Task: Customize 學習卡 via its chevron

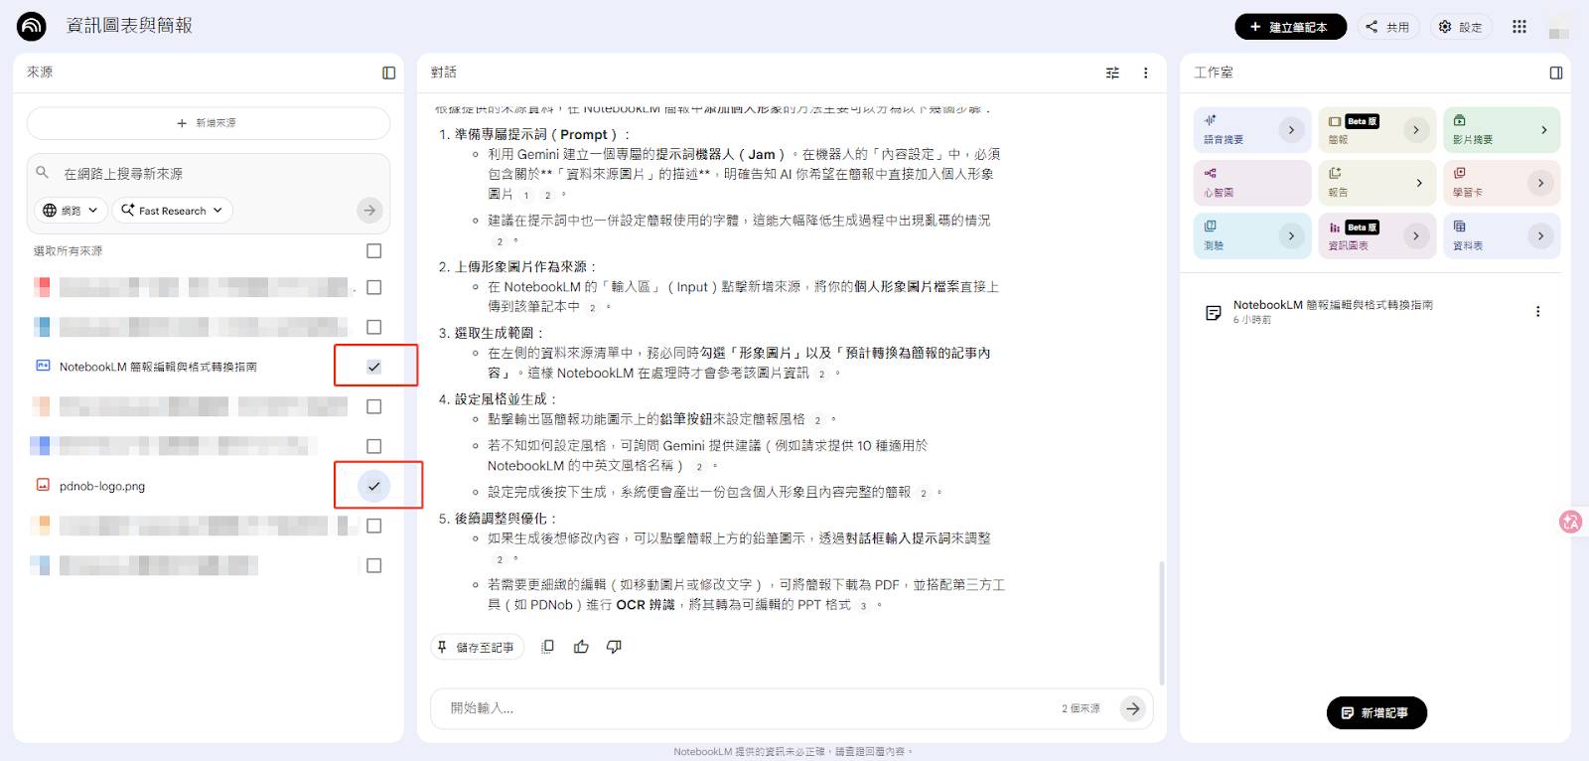Action: click(1540, 183)
